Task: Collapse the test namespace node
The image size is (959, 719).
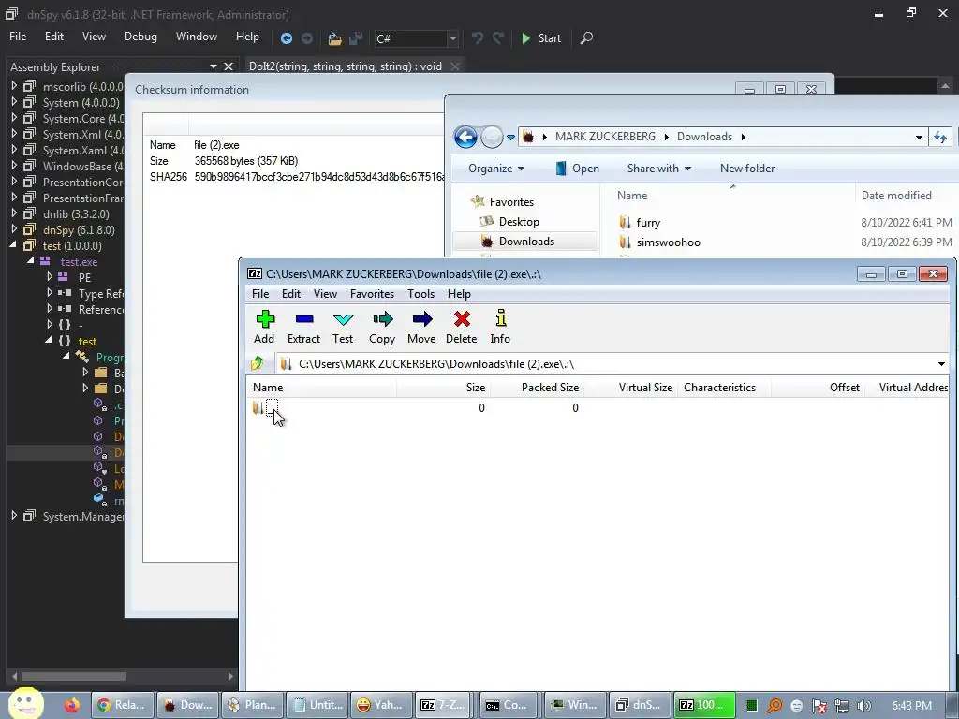Action: 49,341
